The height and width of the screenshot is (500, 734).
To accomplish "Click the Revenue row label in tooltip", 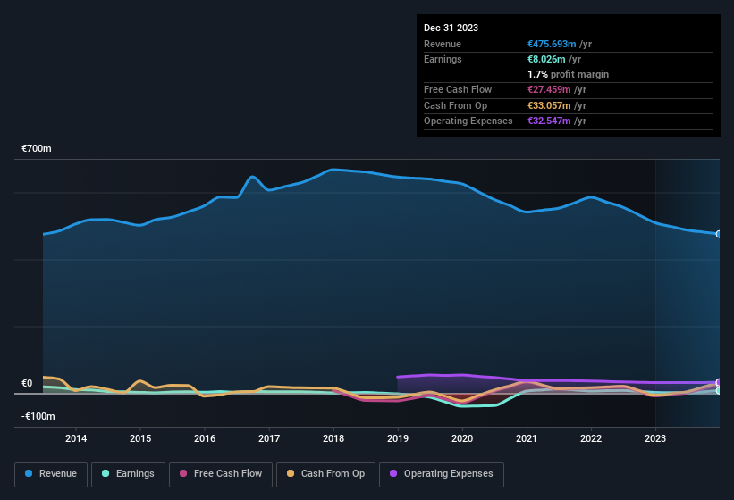I will pos(443,44).
